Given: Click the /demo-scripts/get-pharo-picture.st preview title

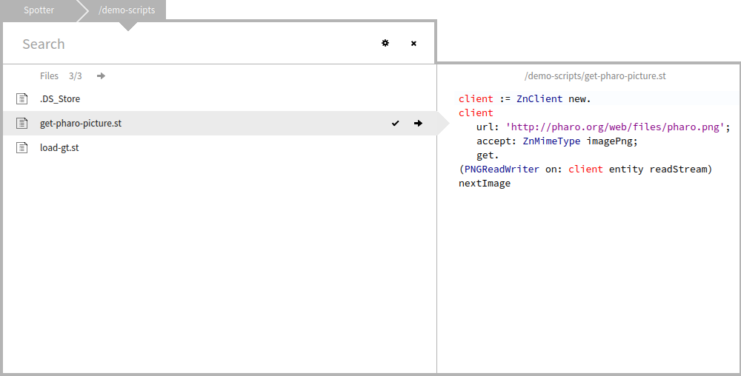Looking at the screenshot, I should [x=595, y=76].
